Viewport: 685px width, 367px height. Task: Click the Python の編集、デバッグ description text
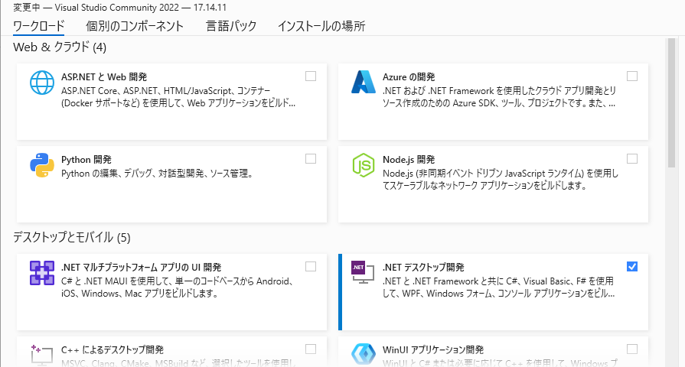pyautogui.click(x=157, y=174)
